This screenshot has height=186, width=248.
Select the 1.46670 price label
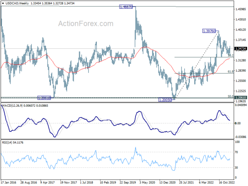coord(126,7)
